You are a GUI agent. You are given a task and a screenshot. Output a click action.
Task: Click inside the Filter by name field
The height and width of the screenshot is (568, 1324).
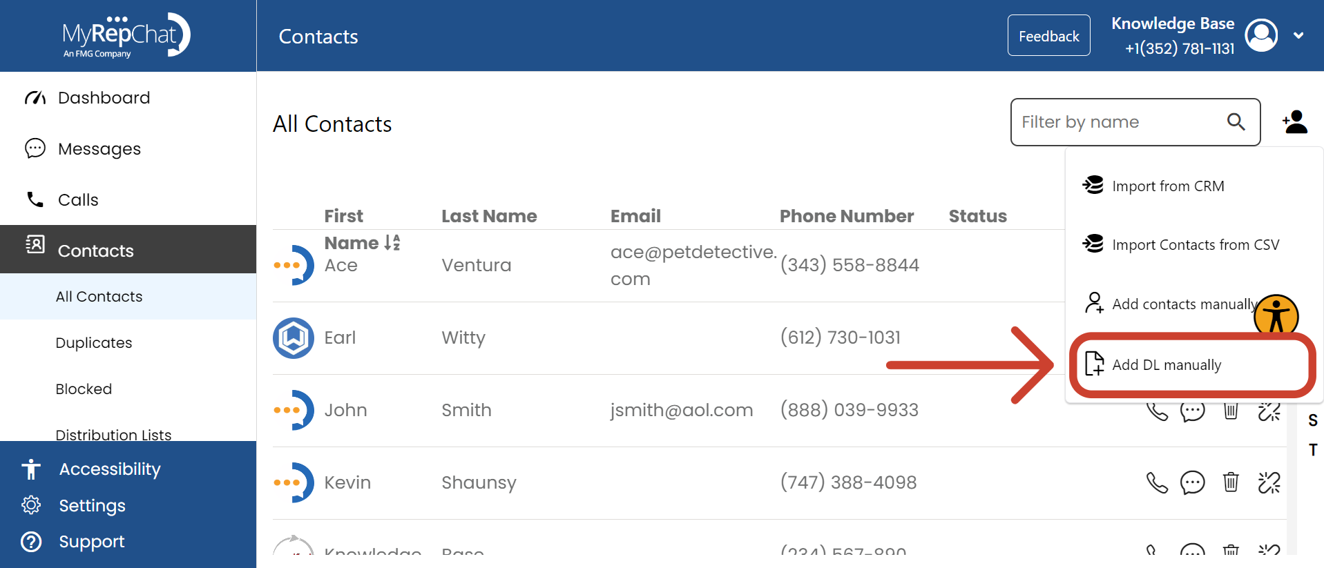click(1105, 122)
